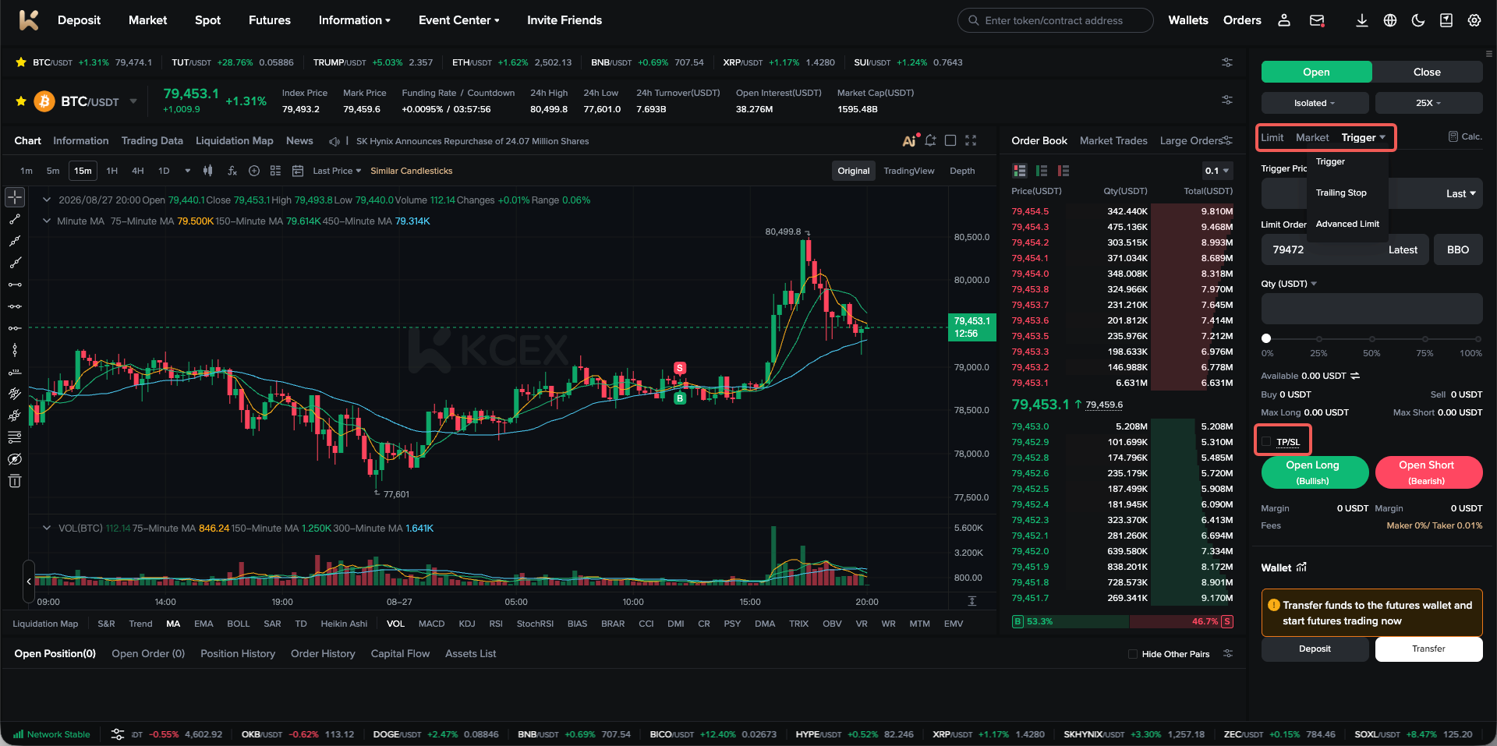Toggle BTC/USDT favorite star
The width and height of the screenshot is (1497, 746).
coord(21,101)
